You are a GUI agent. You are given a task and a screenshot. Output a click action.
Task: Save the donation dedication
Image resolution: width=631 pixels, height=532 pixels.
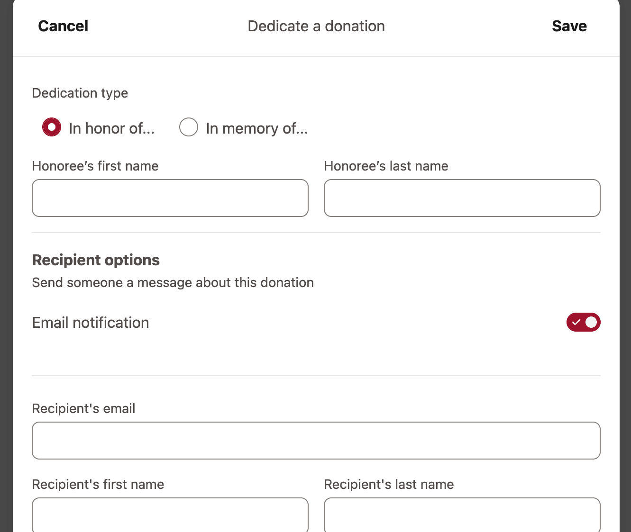click(x=569, y=26)
